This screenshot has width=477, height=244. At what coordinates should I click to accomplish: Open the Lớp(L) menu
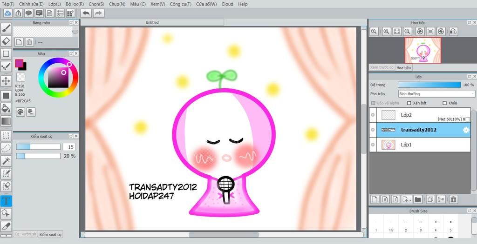[55, 4]
